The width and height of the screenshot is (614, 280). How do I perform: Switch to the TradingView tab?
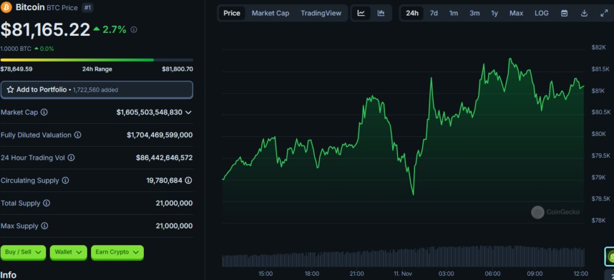pos(321,13)
